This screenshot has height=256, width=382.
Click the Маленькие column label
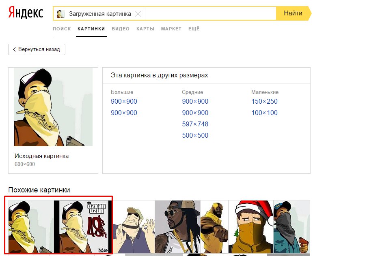pyautogui.click(x=265, y=92)
